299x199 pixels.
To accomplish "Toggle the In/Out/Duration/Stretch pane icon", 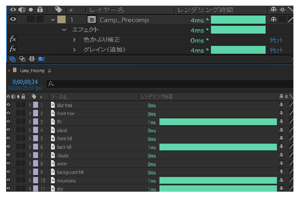I will [x=32, y=59].
